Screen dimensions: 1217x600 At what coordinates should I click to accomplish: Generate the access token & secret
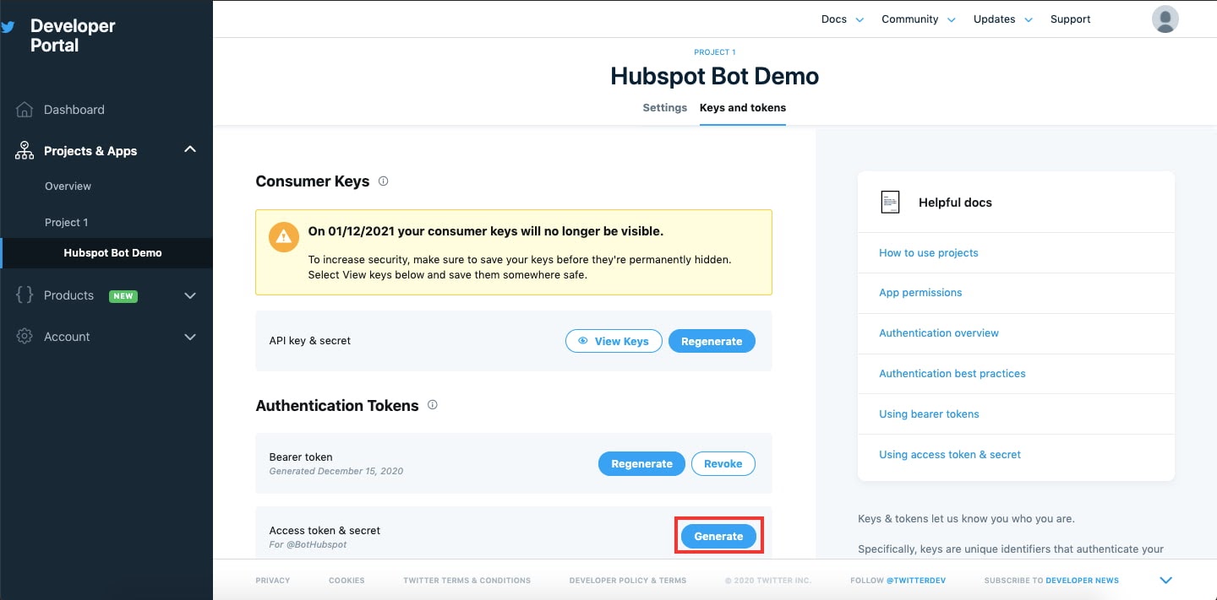tap(718, 536)
